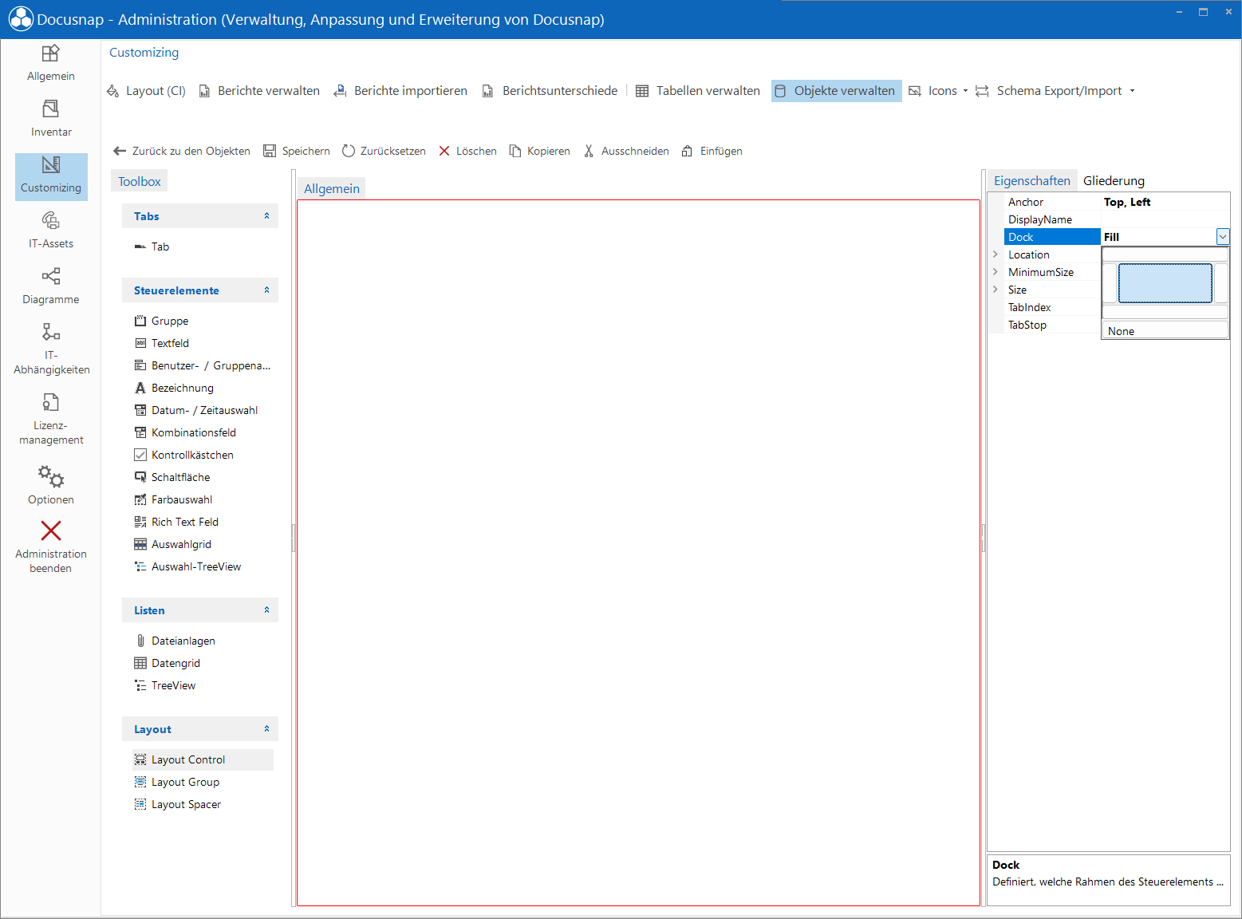Collapse the Layout toolbox group

[266, 729]
